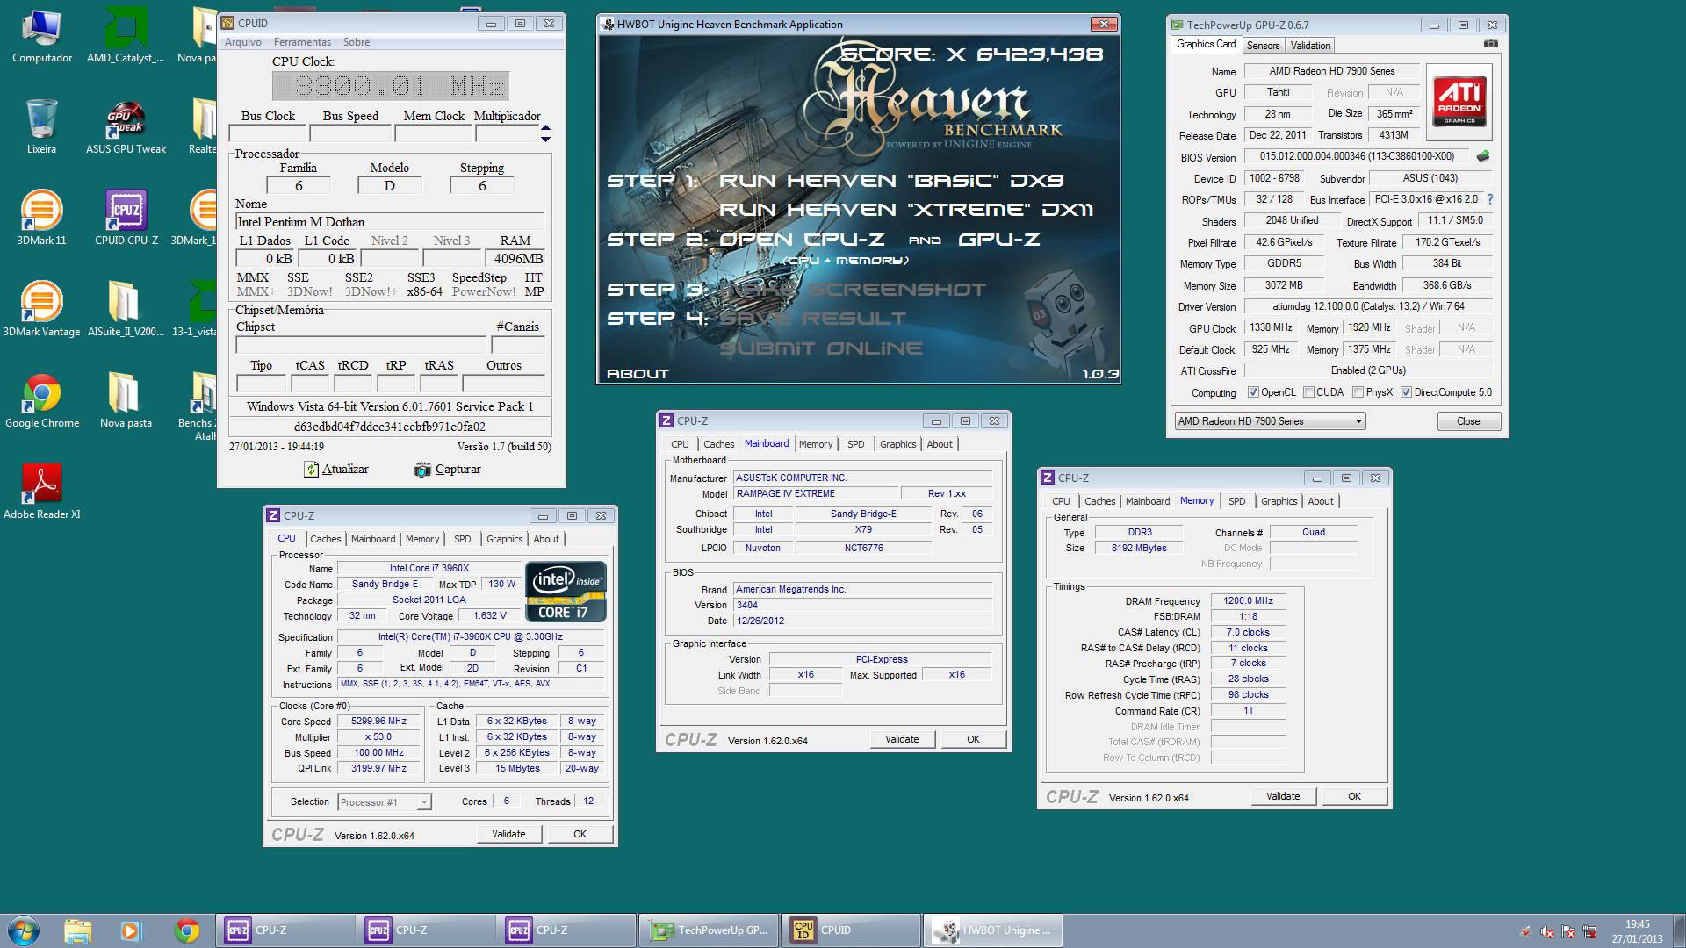Click OK in CPU-Z processor window
Viewport: 1686px width, 948px height.
tap(580, 834)
